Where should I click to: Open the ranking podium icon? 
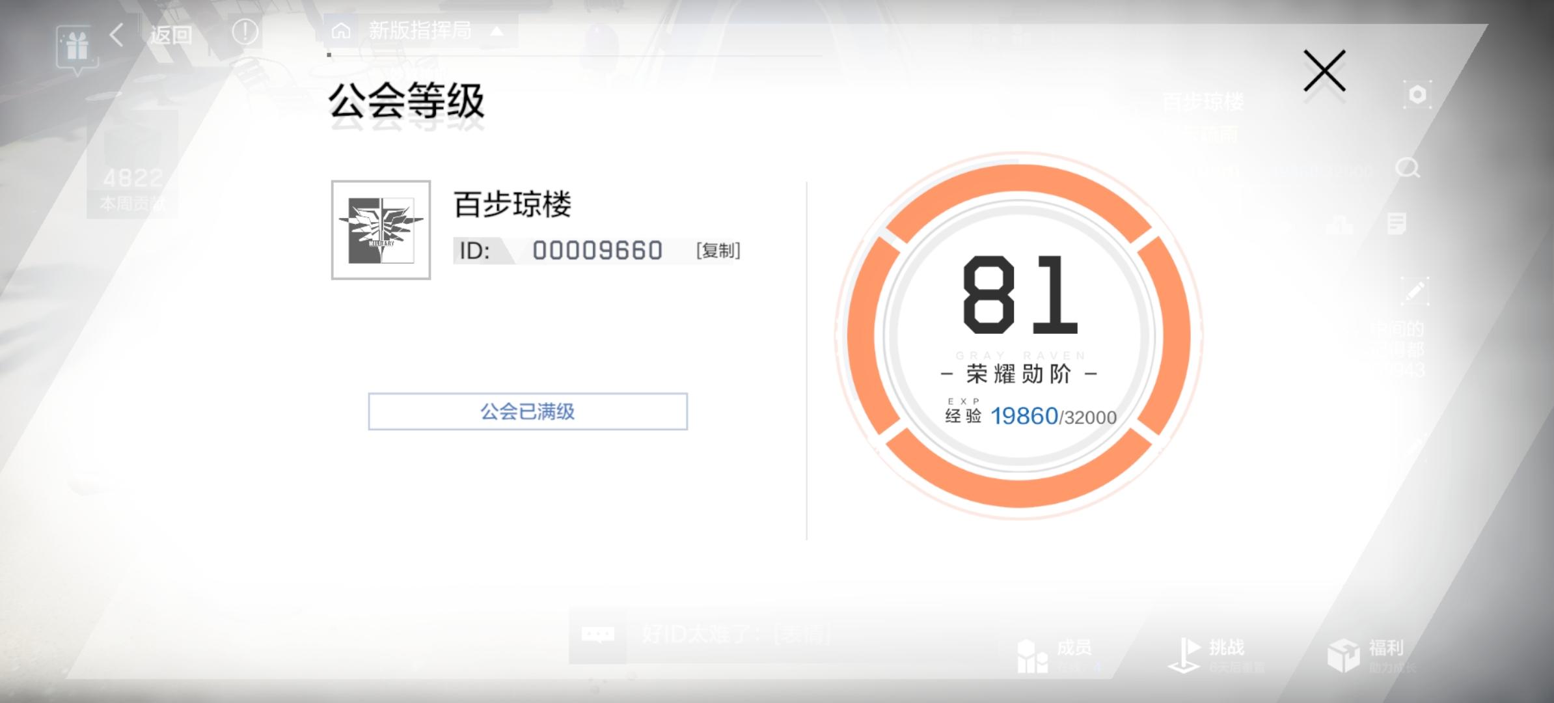[x=1339, y=225]
